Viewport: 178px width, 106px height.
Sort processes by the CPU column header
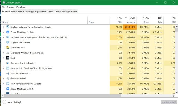[116, 20]
